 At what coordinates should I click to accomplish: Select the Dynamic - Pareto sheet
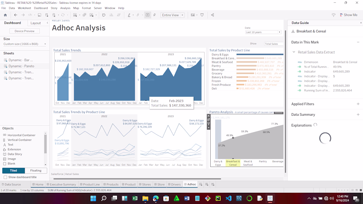21,66
